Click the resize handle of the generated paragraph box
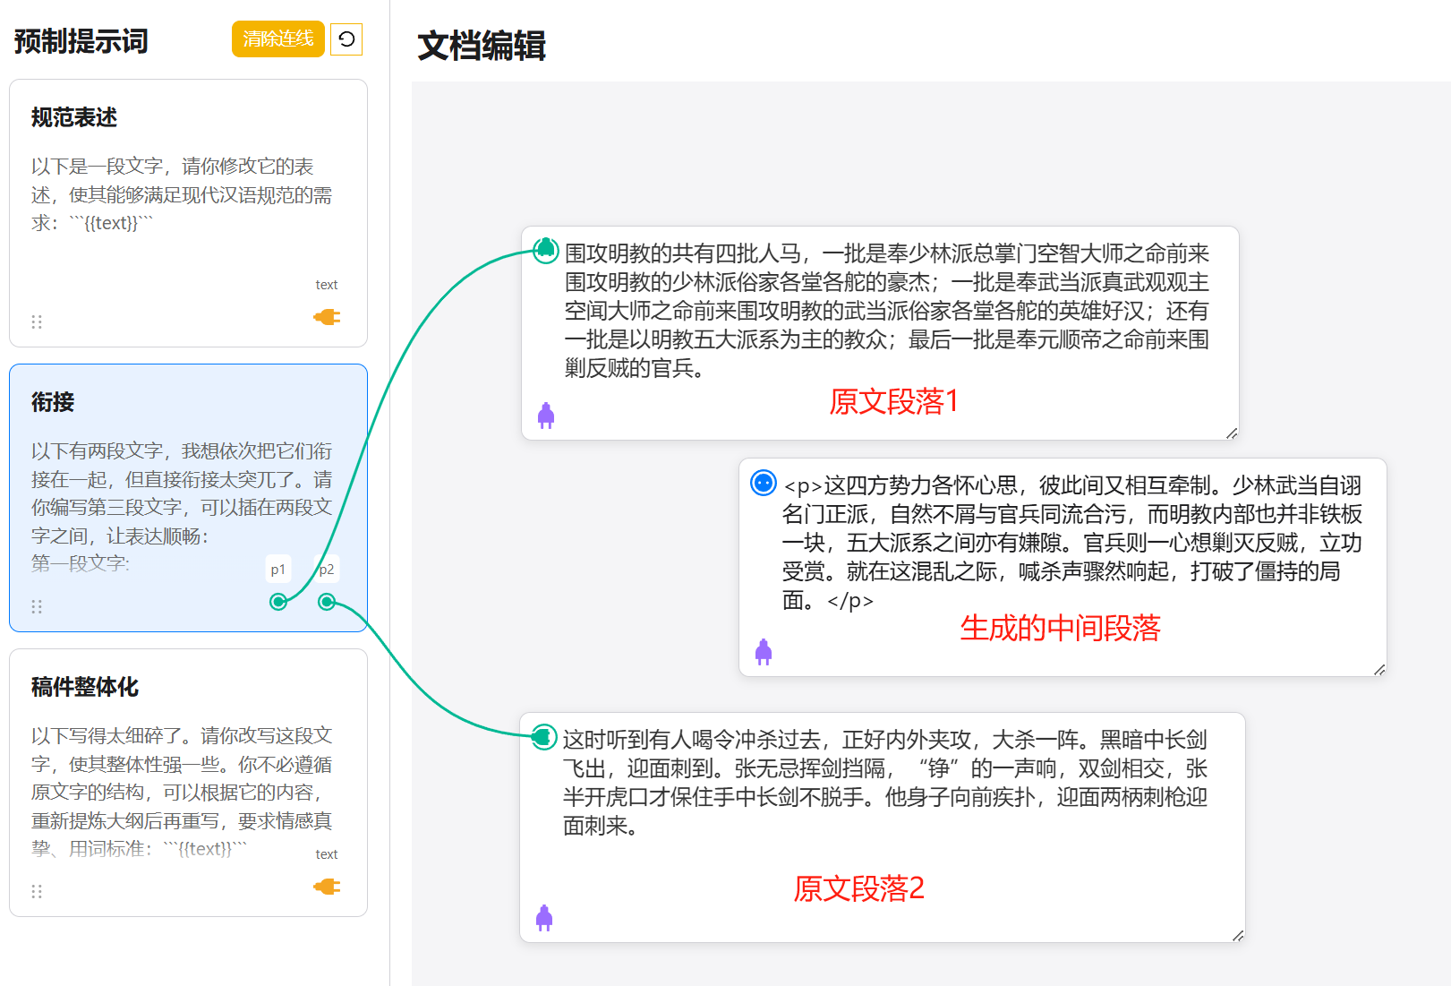The height and width of the screenshot is (986, 1451). tap(1379, 669)
